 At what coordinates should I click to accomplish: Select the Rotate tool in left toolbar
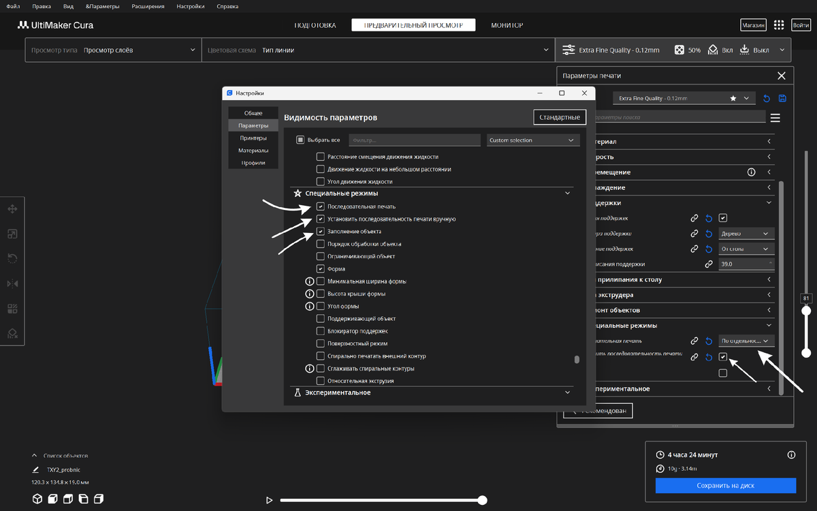point(12,258)
